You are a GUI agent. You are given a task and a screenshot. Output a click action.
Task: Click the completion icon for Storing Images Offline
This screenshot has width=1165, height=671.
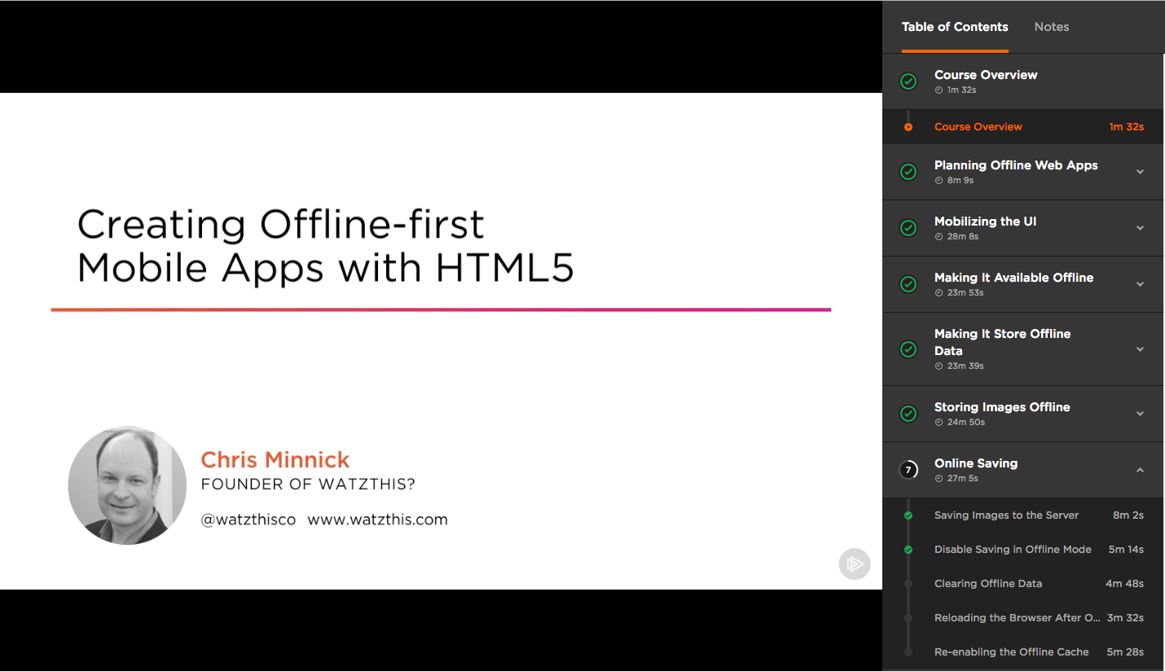908,414
